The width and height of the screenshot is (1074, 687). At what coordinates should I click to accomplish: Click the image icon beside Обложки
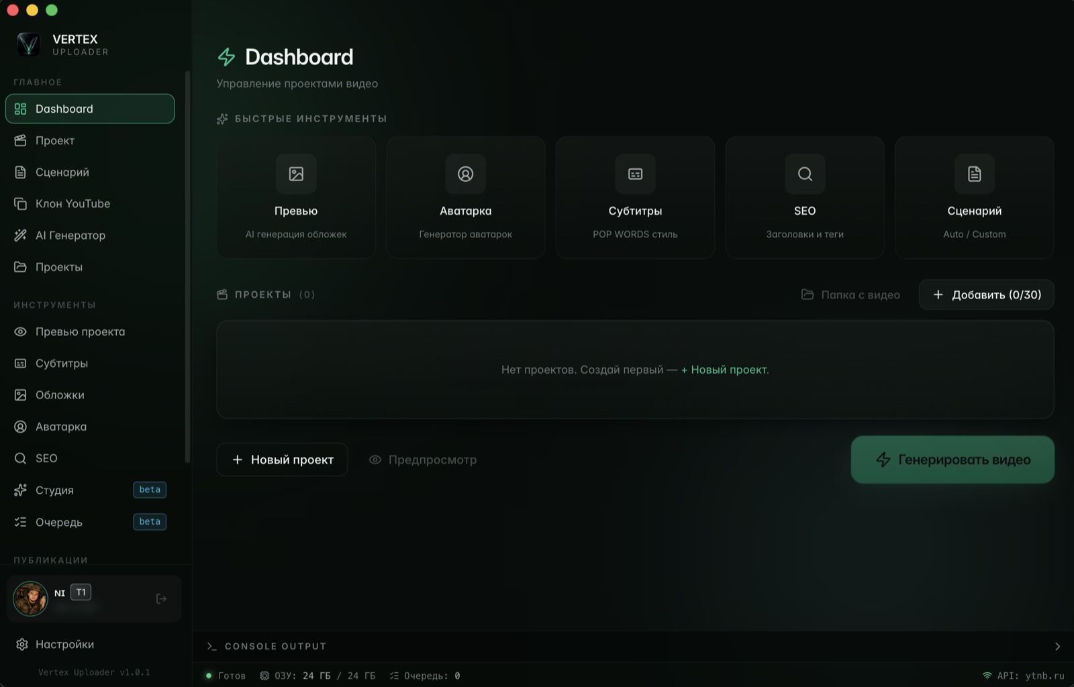pyautogui.click(x=21, y=394)
